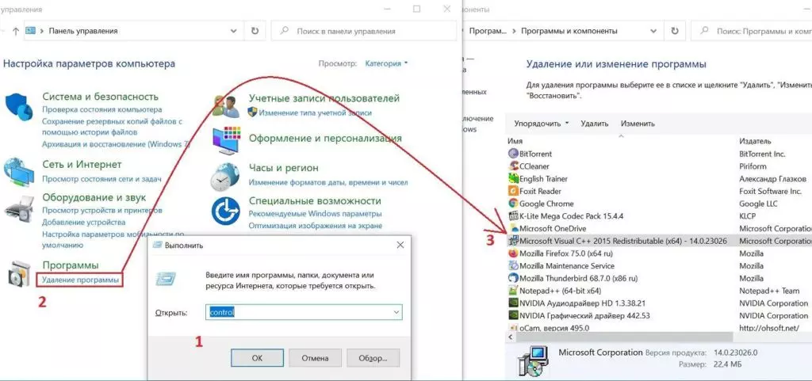The image size is (812, 381).
Task: Click Рекомендуемые Windows параметры link
Action: click(315, 214)
